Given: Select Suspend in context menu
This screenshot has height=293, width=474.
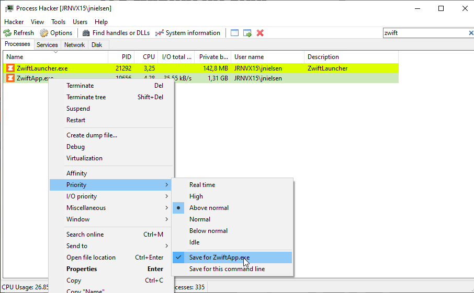Looking at the screenshot, I should [110, 109].
